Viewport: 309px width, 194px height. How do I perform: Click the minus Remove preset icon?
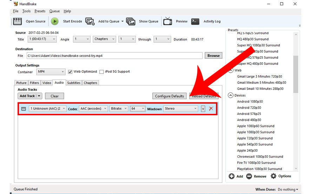[249, 176]
